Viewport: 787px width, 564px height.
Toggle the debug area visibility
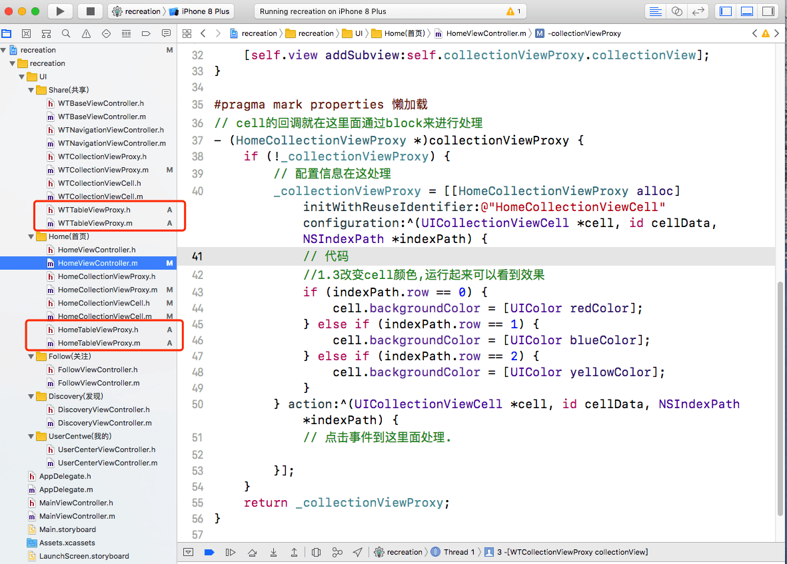click(747, 11)
